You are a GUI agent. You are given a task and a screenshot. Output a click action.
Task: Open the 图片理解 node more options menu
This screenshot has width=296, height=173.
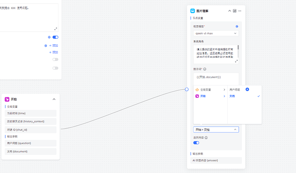click(x=240, y=11)
